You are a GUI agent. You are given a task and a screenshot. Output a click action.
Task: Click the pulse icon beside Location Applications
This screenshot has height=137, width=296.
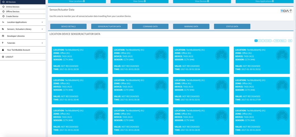(3, 22)
